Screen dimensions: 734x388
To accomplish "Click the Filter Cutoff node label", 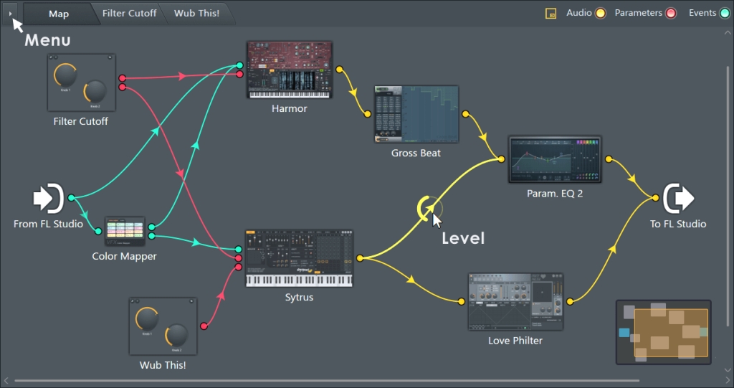I will pyautogui.click(x=80, y=121).
